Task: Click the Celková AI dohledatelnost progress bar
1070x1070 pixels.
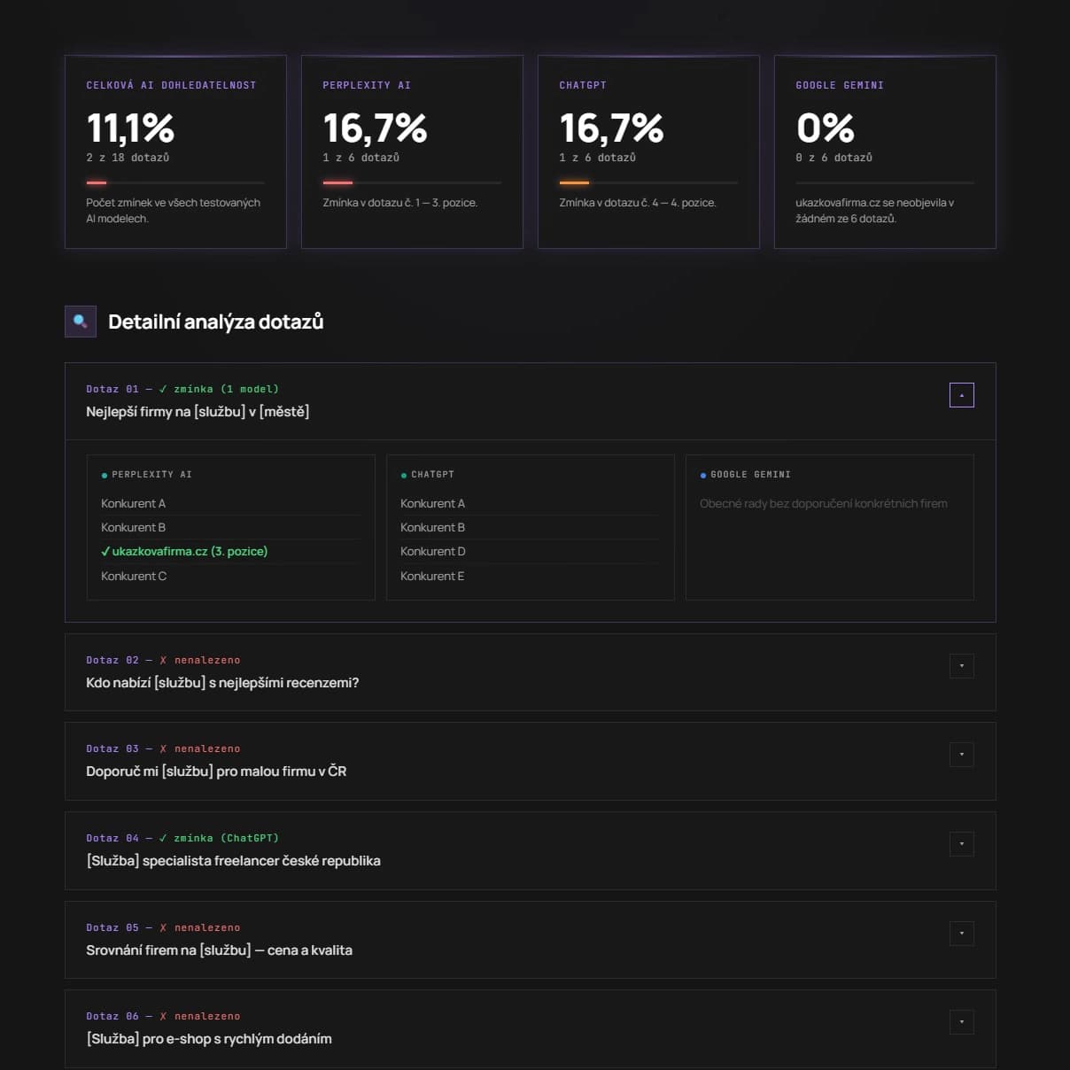Action: pos(175,182)
